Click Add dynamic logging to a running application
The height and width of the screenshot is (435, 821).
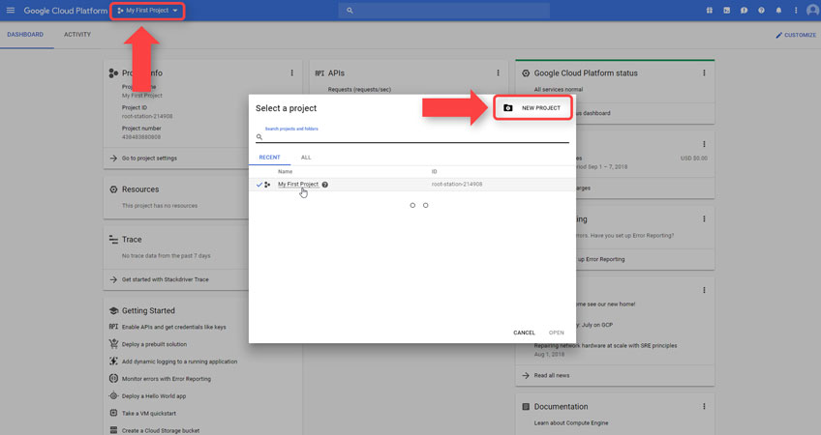pos(179,362)
